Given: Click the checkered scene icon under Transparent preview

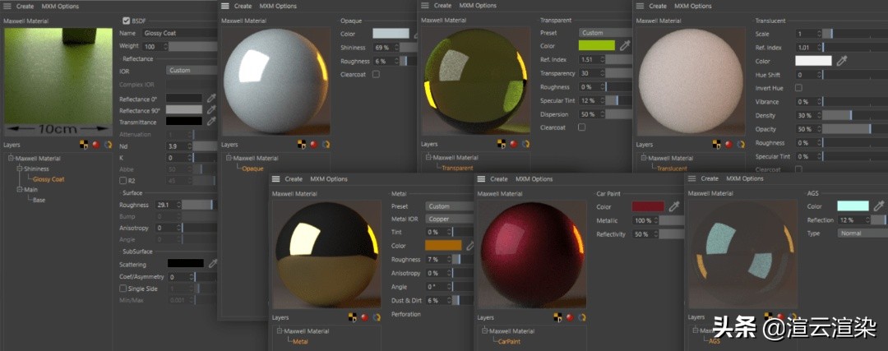Looking at the screenshot, I should (501, 143).
